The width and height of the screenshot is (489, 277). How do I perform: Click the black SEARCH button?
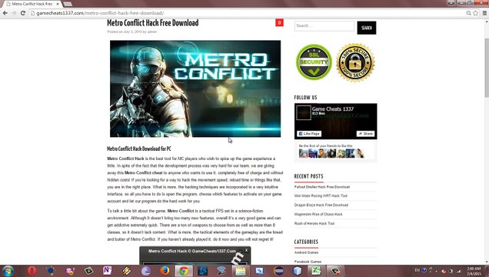click(x=367, y=28)
